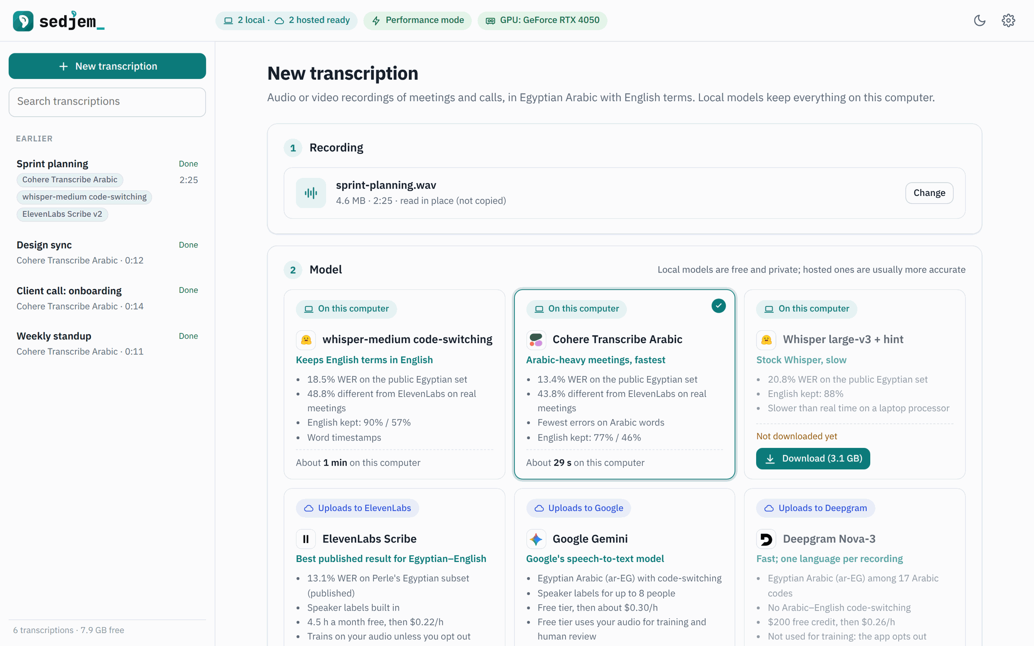
Task: Click the cloud icon next to 2 hosted ready
Action: 279,21
